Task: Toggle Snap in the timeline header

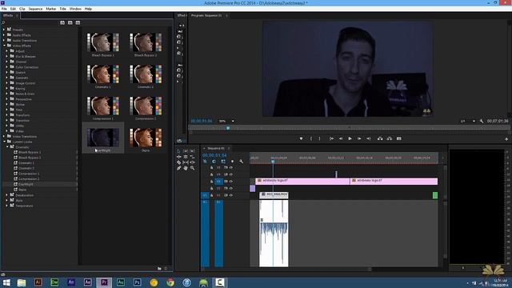Action: click(214, 162)
